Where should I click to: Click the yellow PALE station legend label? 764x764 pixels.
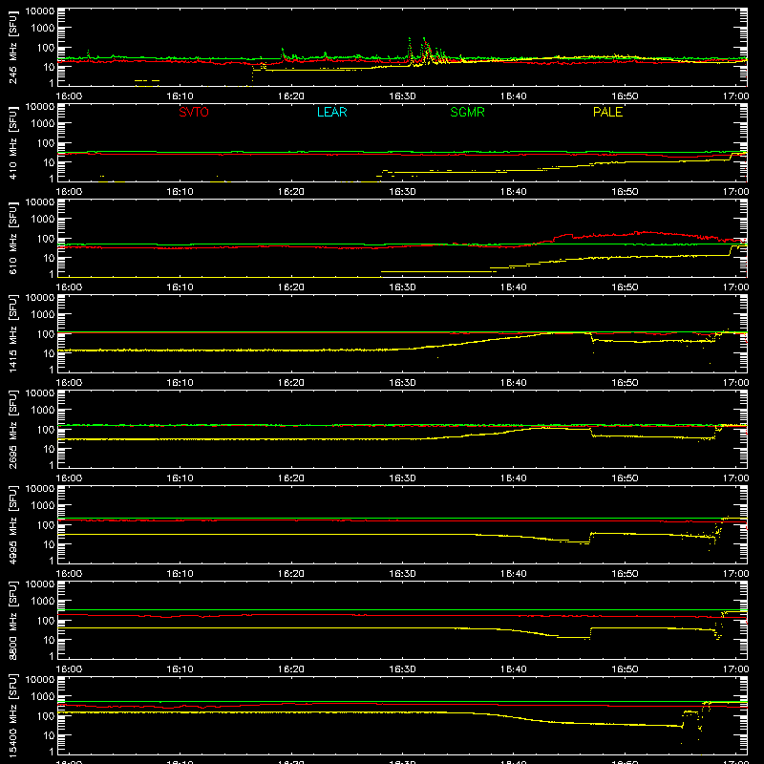pyautogui.click(x=607, y=112)
